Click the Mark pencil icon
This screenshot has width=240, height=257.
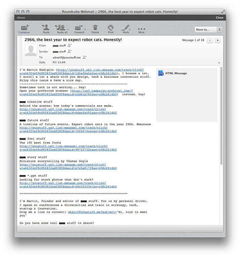pos(126,29)
